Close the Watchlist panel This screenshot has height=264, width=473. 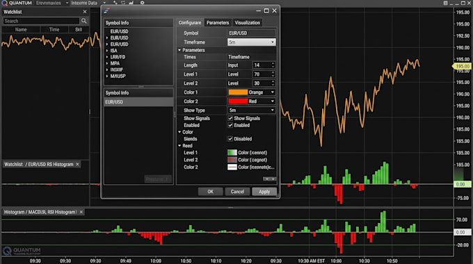(85, 12)
